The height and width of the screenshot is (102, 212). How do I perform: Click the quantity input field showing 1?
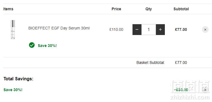(x=149, y=29)
